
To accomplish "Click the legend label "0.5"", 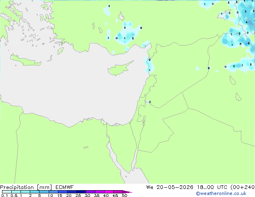I will 14,195.
